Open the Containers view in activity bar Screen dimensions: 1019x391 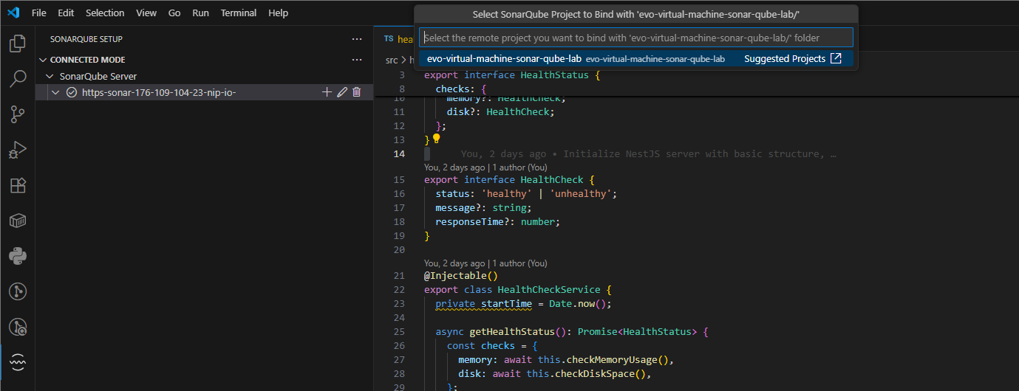point(17,221)
